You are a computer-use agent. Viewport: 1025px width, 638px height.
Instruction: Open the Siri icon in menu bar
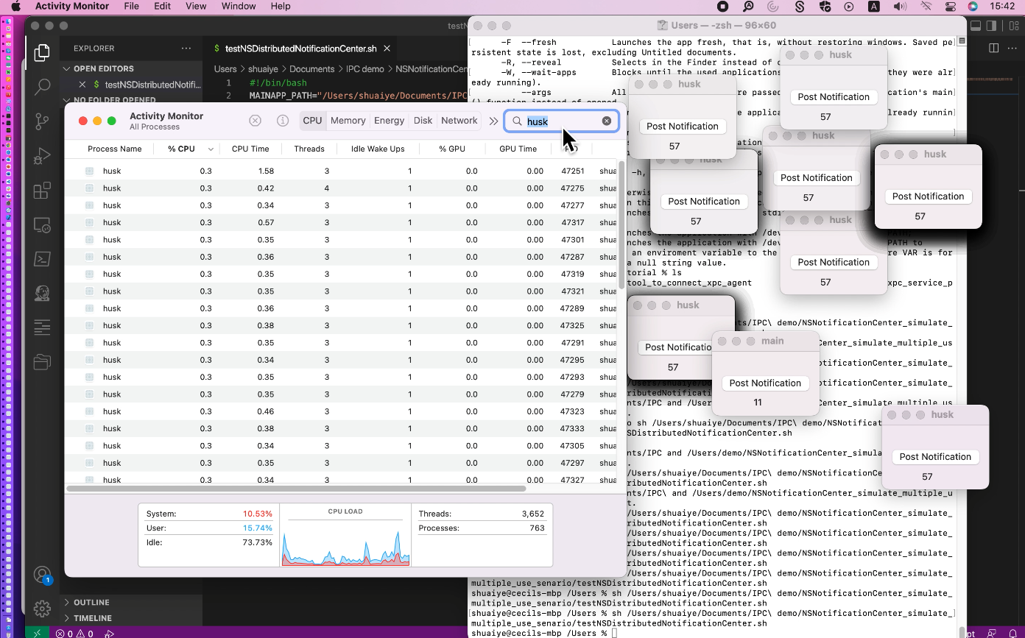[x=973, y=6]
